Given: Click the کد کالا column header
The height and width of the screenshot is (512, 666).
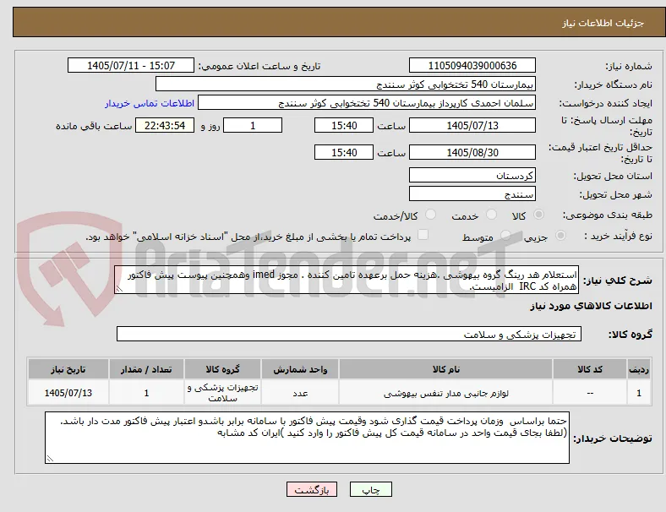Looking at the screenshot, I should point(590,369).
